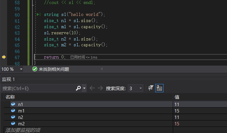Click the blue cube icon beside m2

click(13, 123)
